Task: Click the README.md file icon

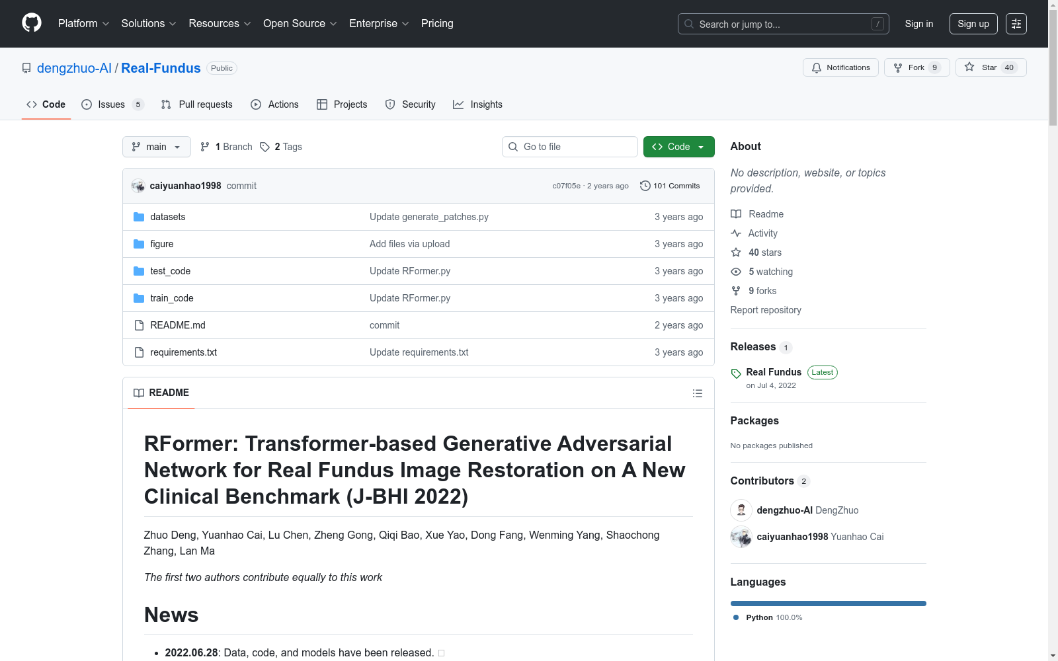Action: (x=139, y=325)
